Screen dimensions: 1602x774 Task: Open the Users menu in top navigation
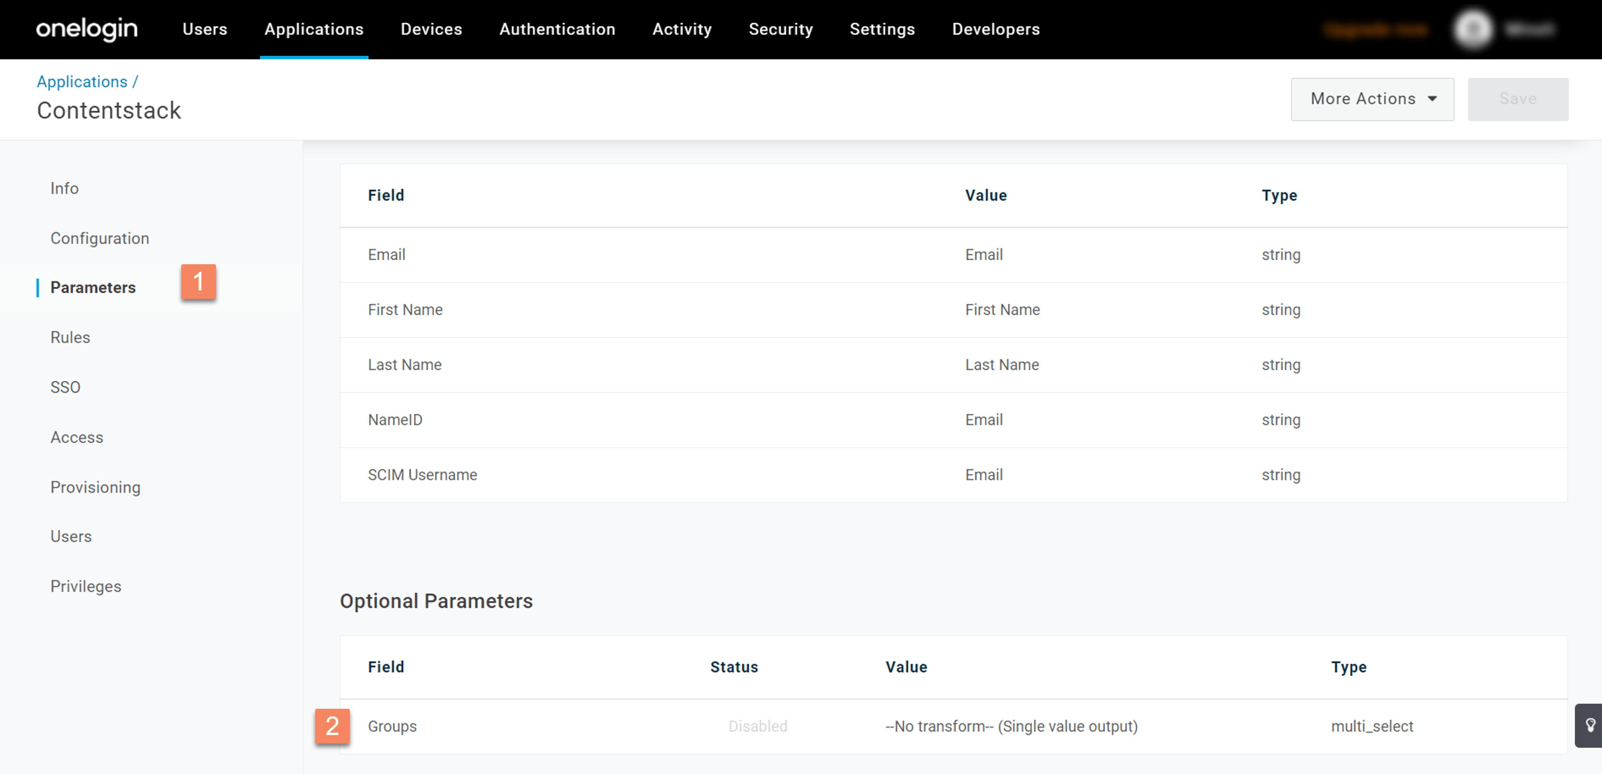204,29
